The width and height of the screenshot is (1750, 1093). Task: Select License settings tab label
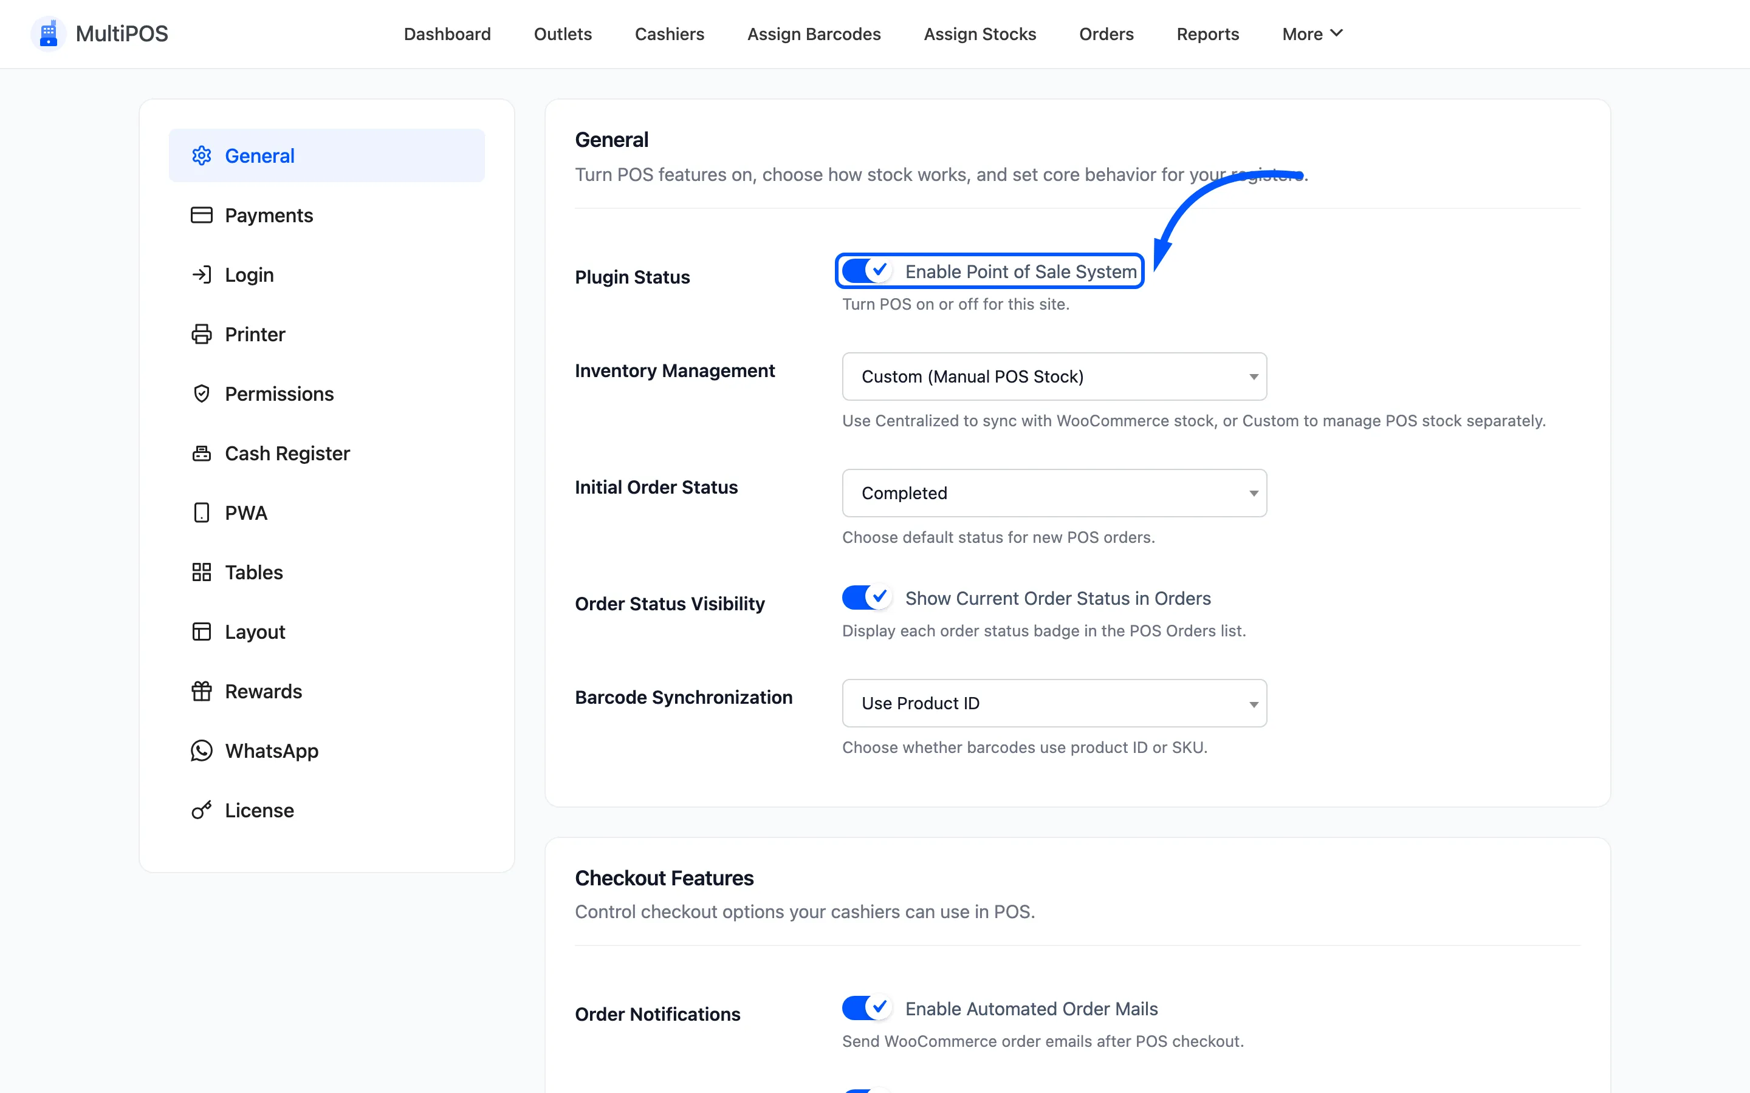[259, 811]
